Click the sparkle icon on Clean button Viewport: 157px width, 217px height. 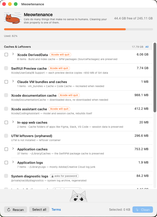coord(137,210)
